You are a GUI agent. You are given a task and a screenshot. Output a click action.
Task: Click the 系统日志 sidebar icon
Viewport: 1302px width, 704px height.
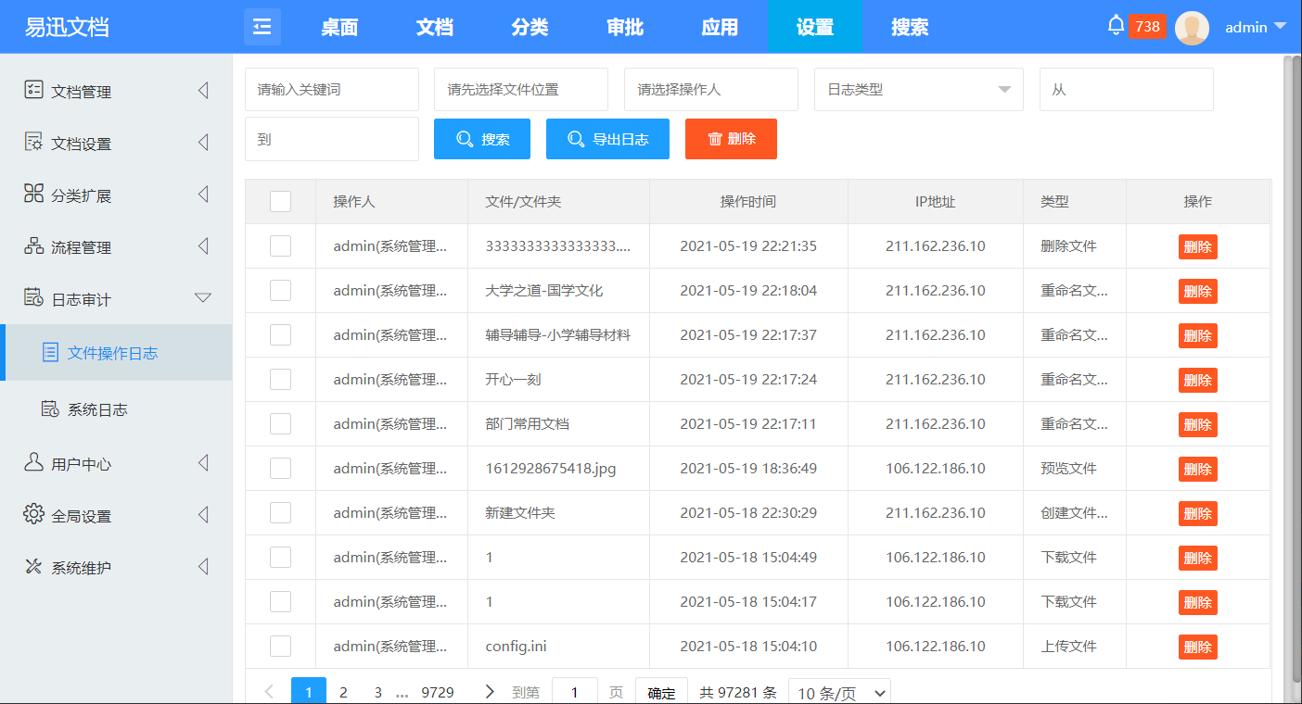50,409
